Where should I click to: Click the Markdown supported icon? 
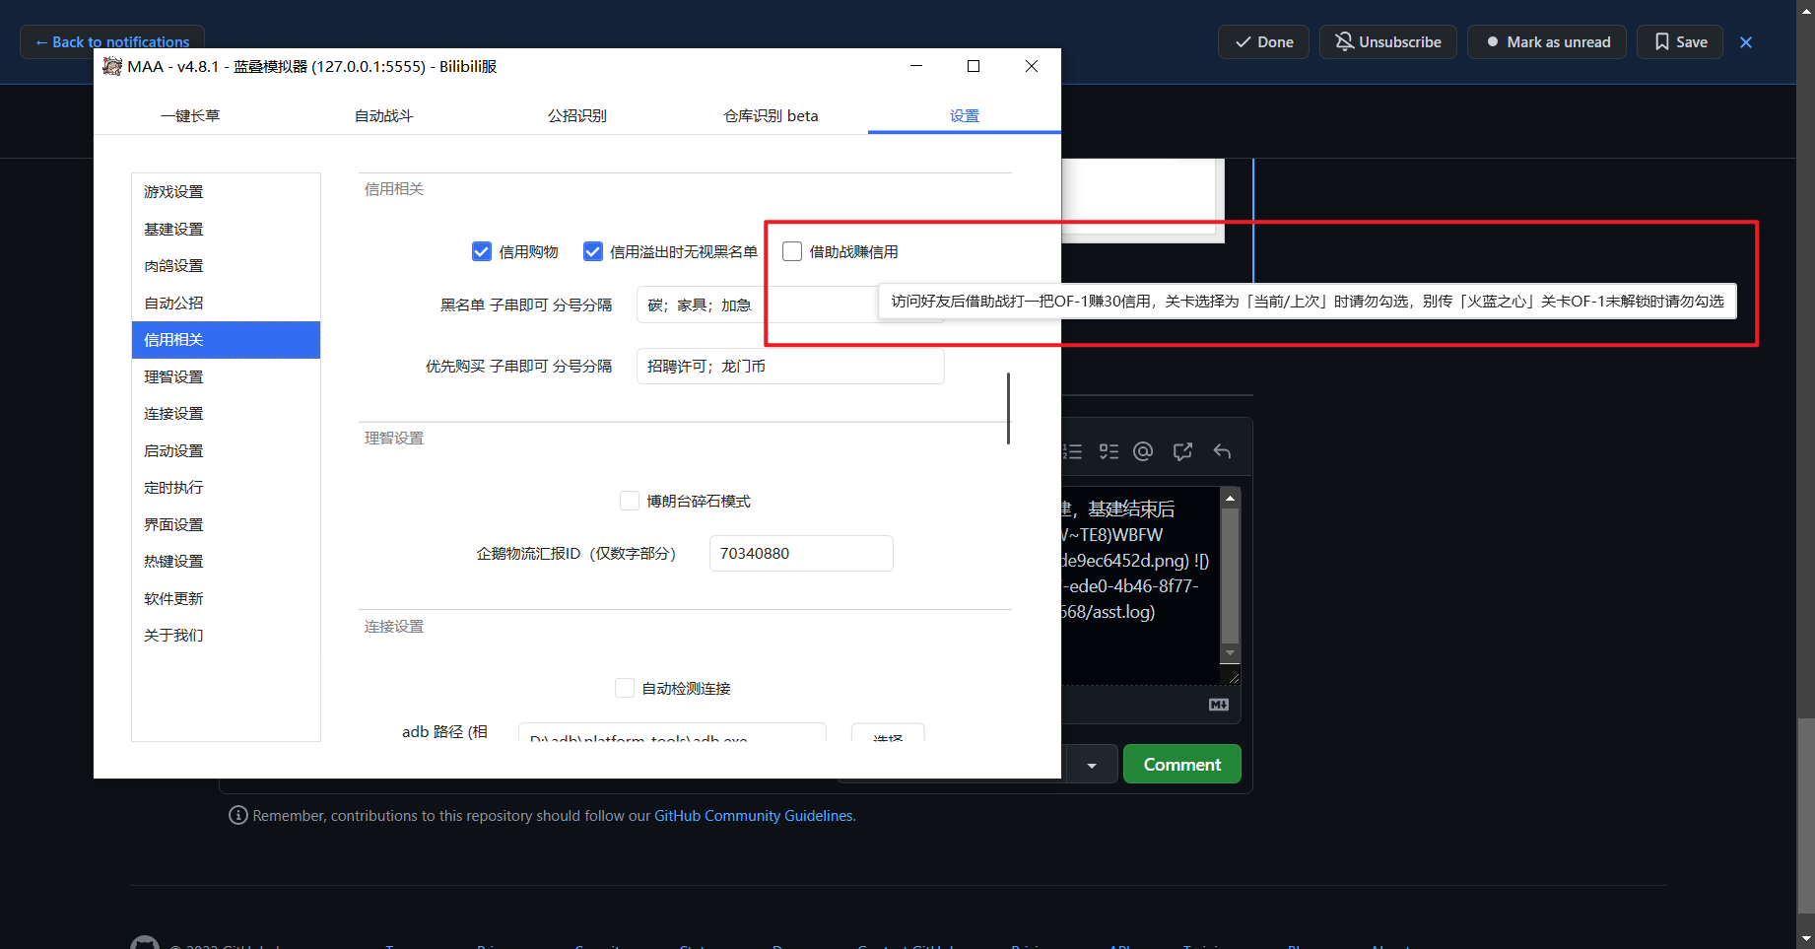coord(1218,705)
